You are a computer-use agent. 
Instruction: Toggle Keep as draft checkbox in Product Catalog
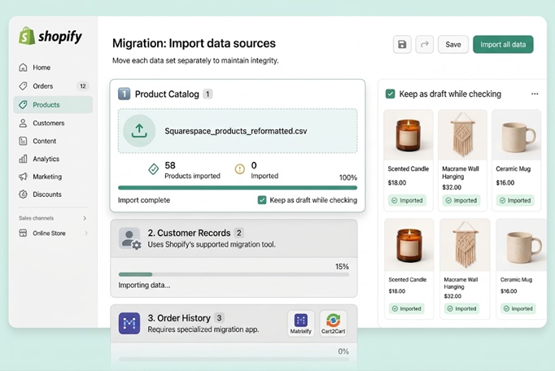pos(262,200)
